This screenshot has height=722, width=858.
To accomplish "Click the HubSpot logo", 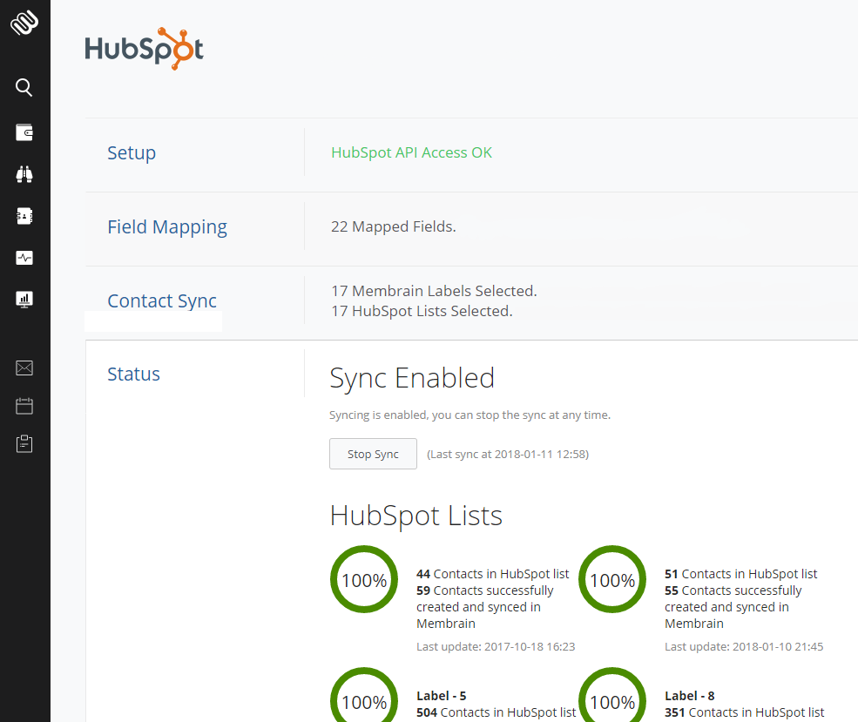I will 144,49.
